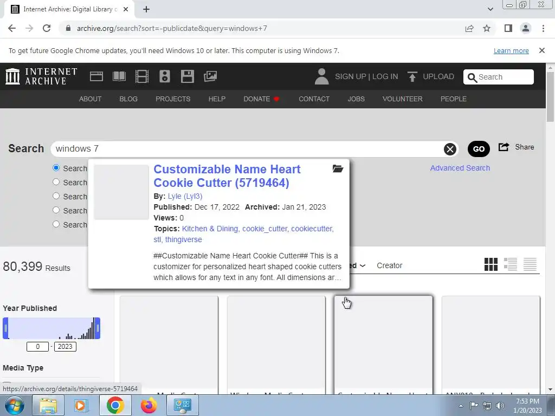Open the Images icon

pos(210,76)
